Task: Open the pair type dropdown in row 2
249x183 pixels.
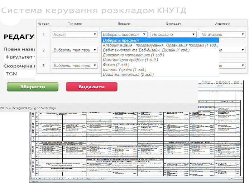Action: pos(75,50)
